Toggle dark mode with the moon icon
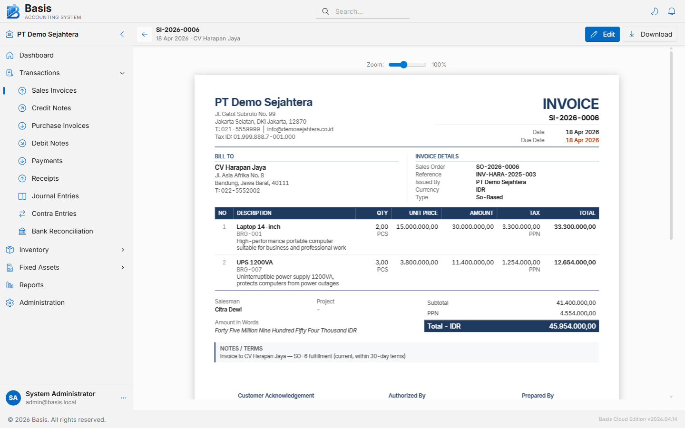 (x=655, y=11)
